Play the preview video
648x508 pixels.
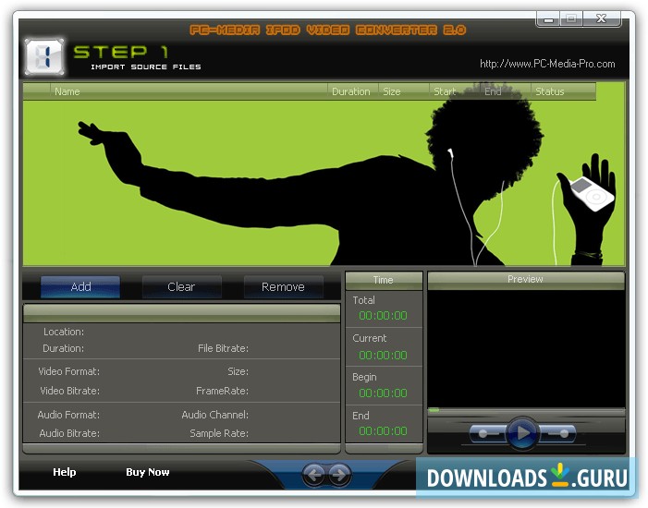click(x=523, y=433)
